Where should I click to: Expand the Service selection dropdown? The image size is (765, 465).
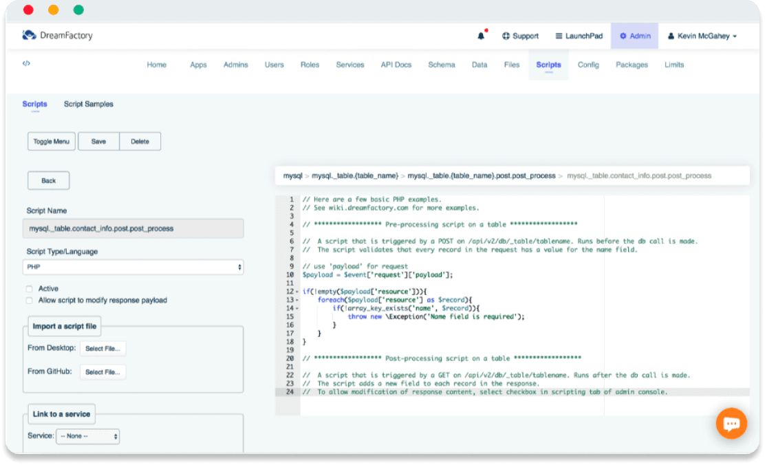tap(87, 436)
